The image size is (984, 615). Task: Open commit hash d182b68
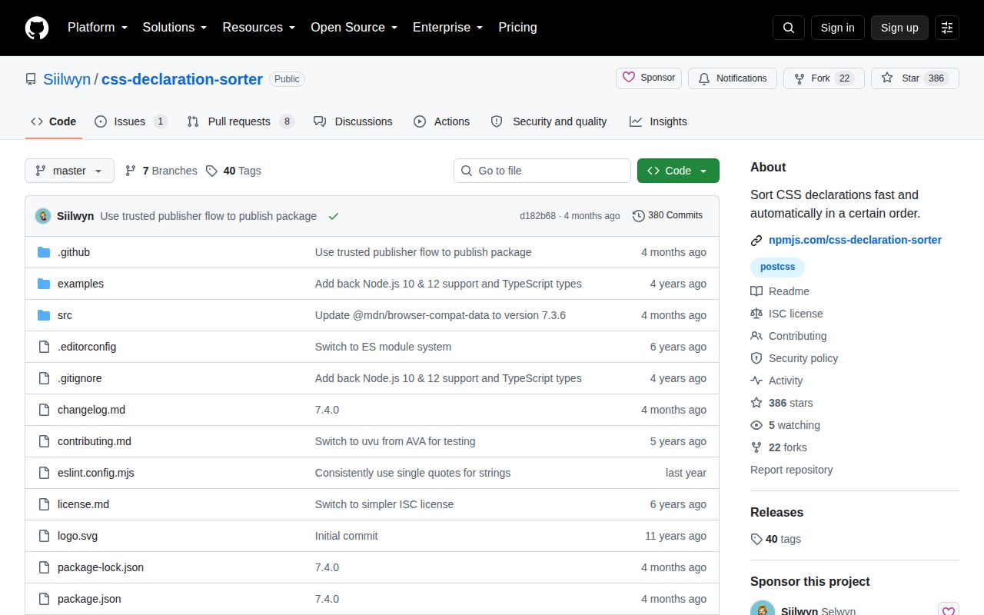point(537,216)
